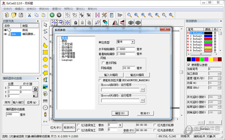Screen dimensions: 225x140
Task: Click the first magnifier zoom icon
Action: pyautogui.click(x=129, y=15)
